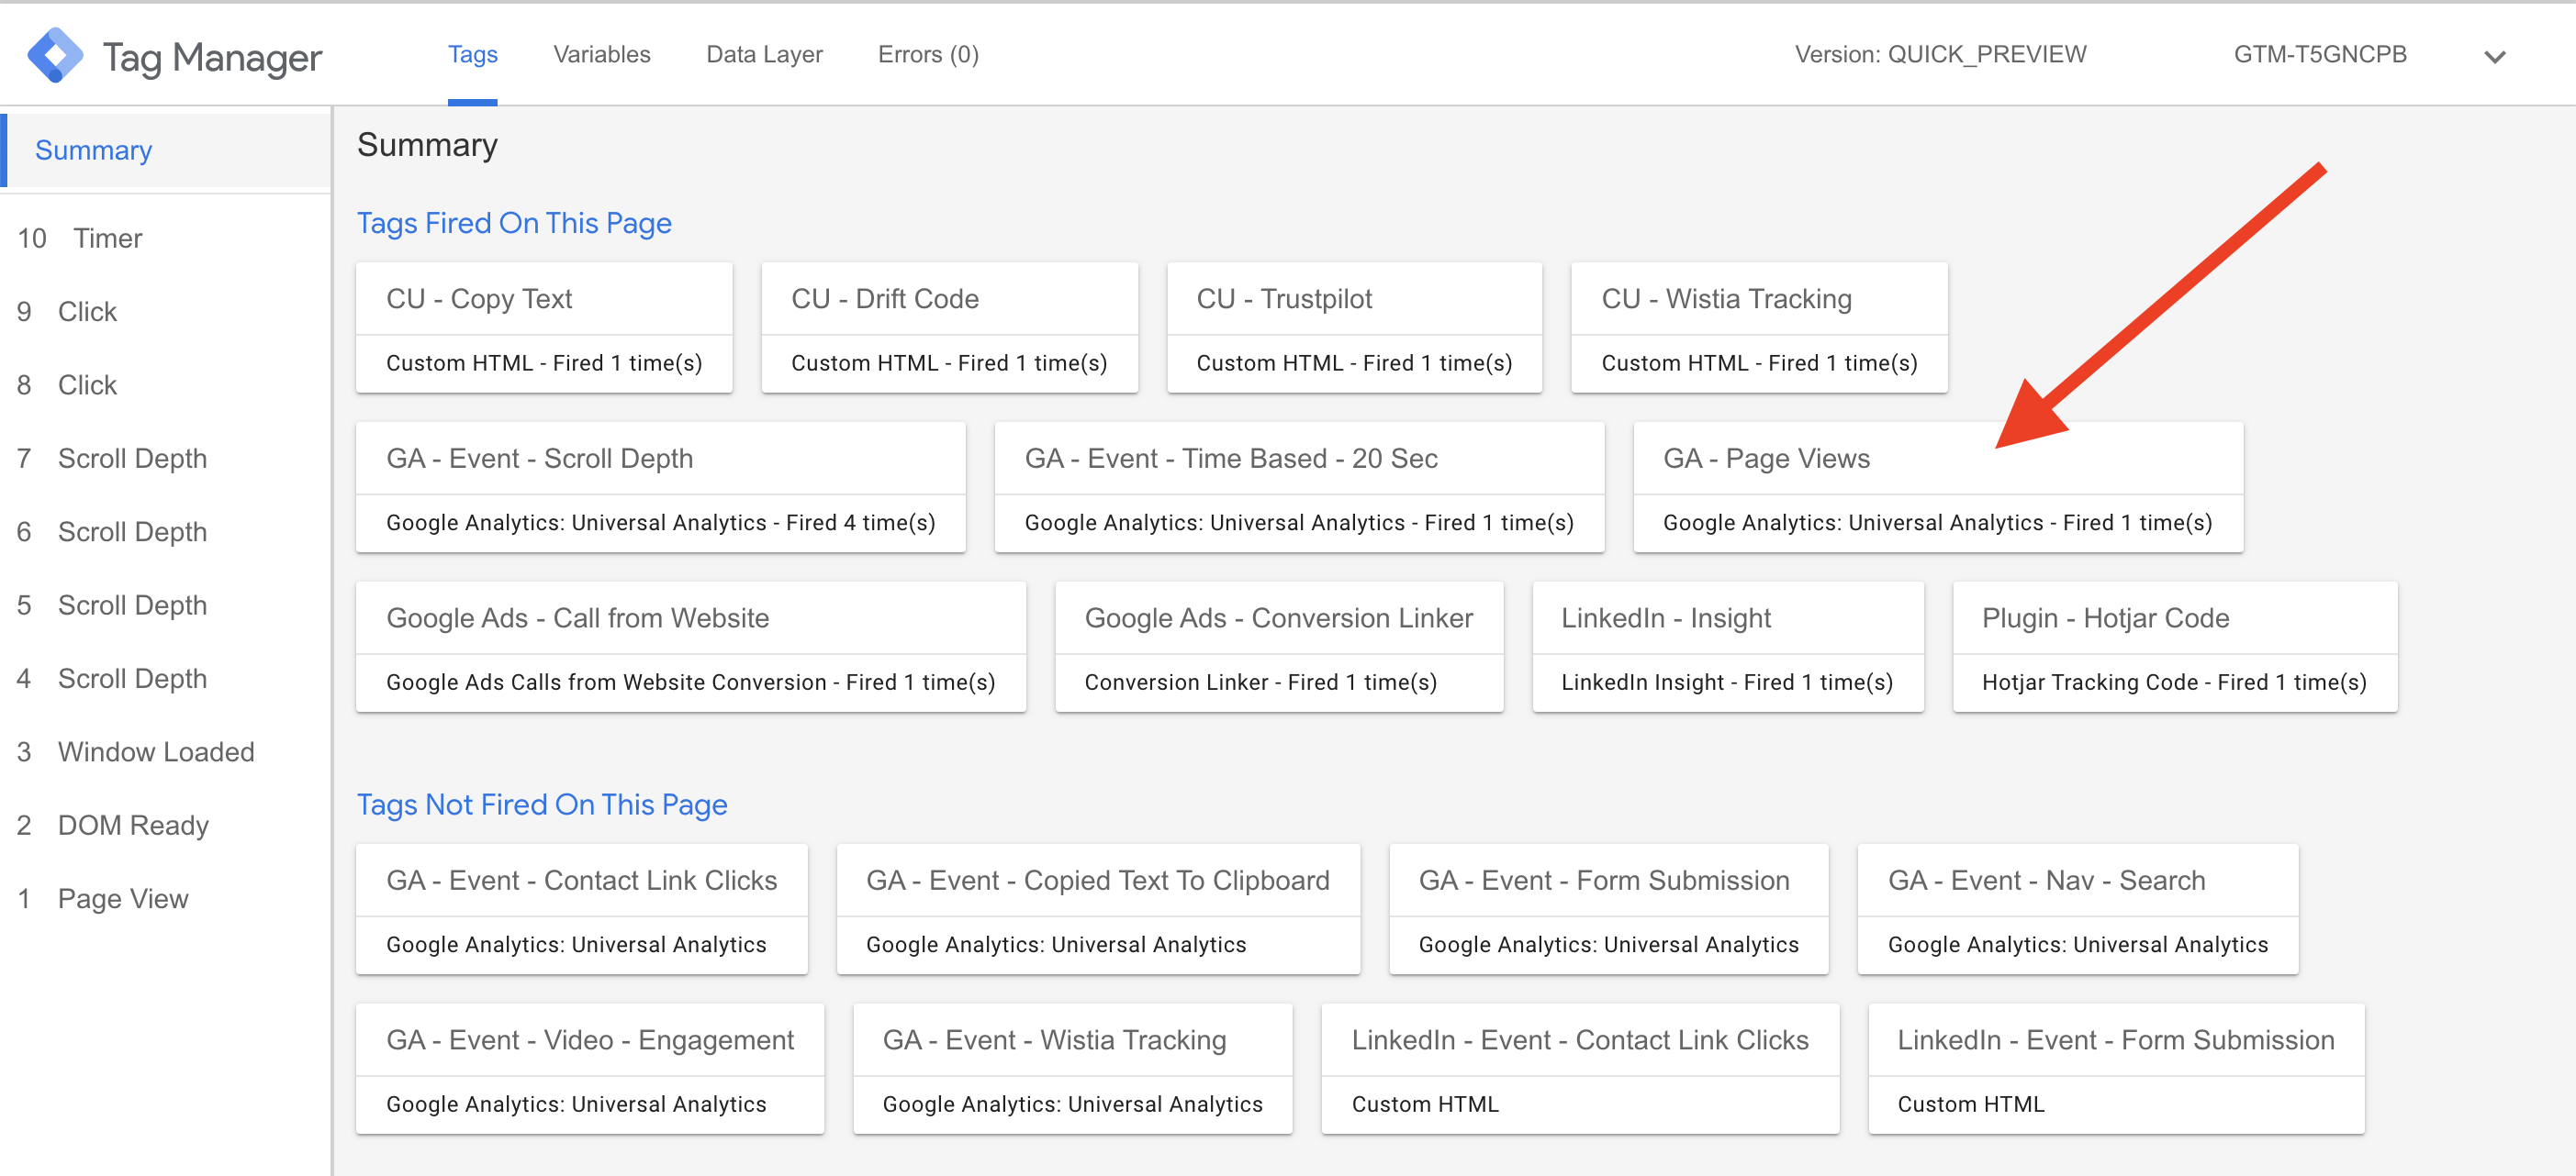The height and width of the screenshot is (1176, 2576).
Task: Click the Tag Manager title text
Action: pyautogui.click(x=212, y=58)
